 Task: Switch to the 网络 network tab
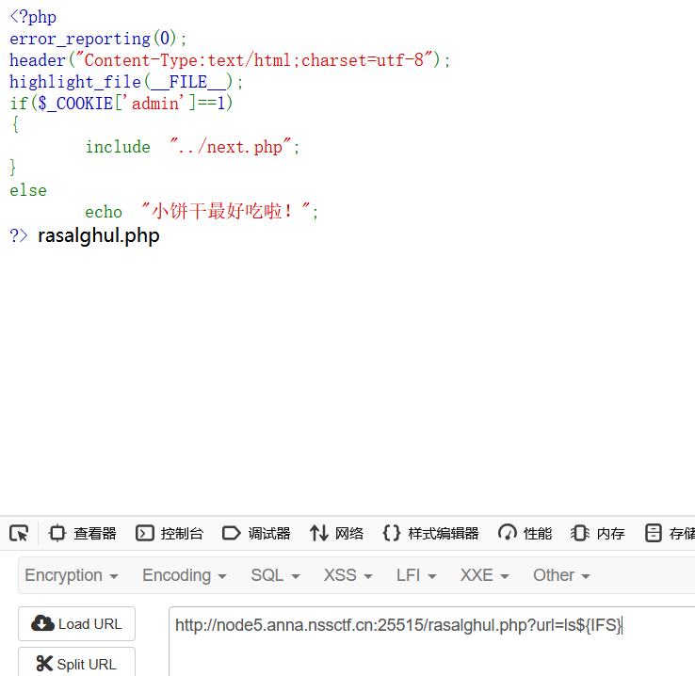point(336,533)
